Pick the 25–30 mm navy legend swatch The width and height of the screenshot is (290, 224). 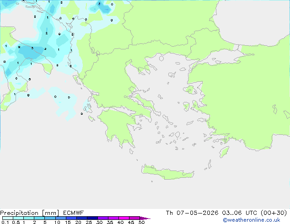[92, 218]
